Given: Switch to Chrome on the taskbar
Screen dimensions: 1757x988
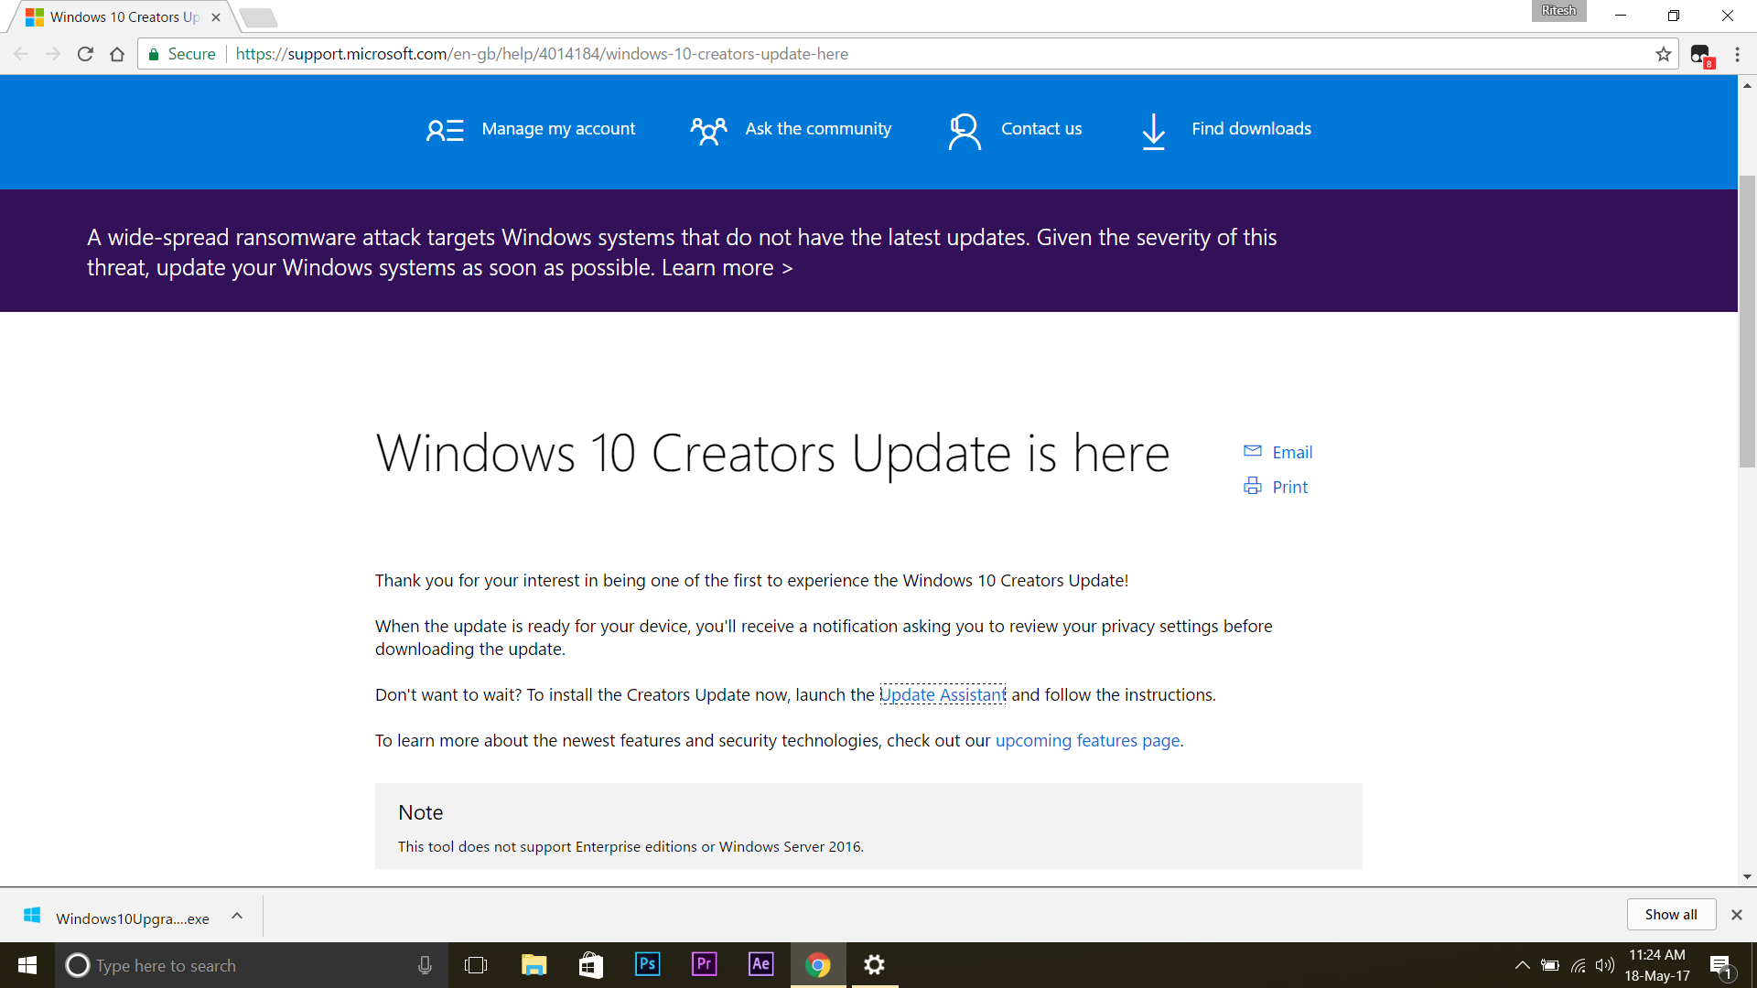Looking at the screenshot, I should (x=818, y=965).
